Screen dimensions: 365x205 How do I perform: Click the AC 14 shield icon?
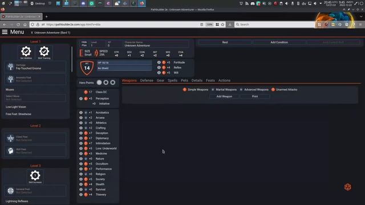point(87,68)
